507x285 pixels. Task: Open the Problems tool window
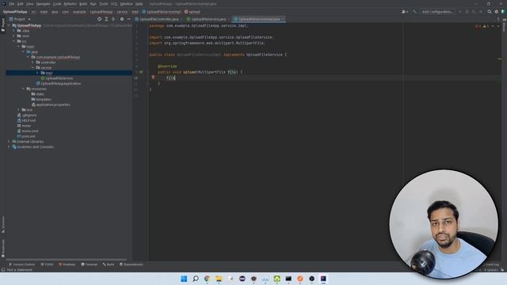[x=67, y=264]
